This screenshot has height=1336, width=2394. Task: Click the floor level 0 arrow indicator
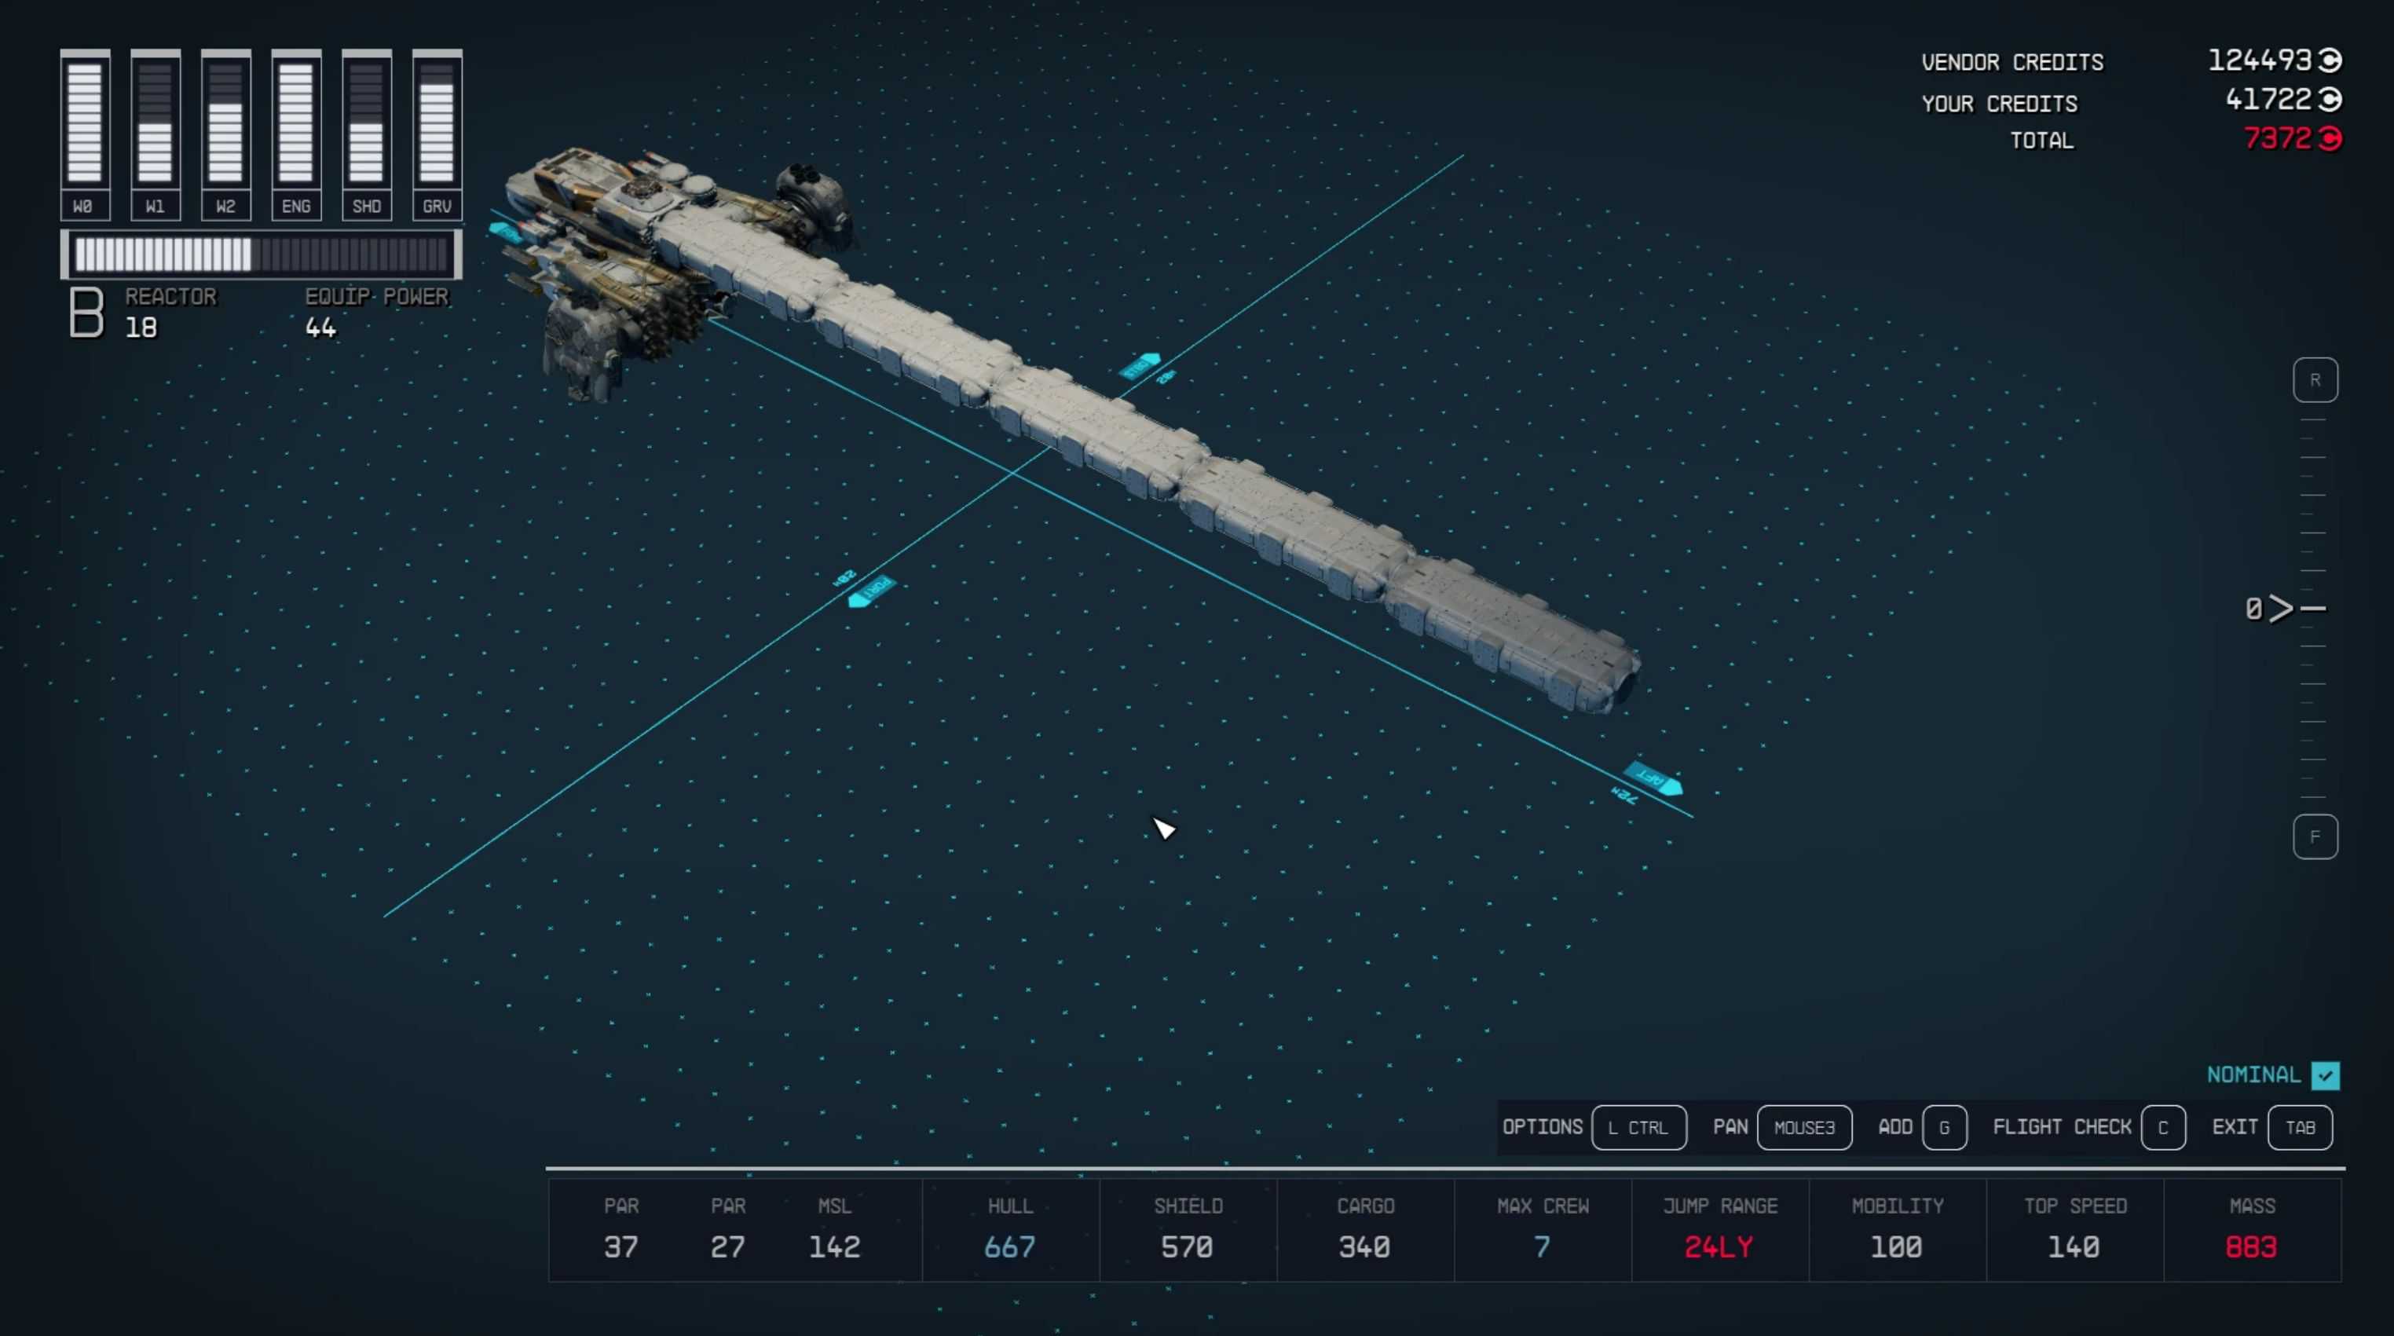tap(2279, 609)
